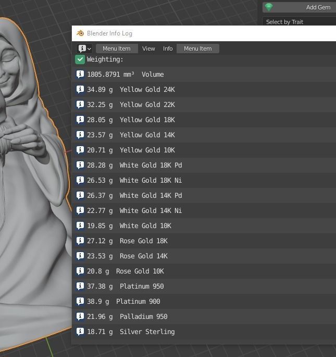Click the info icon beside Yellow Gold 10K
Image resolution: width=336 pixels, height=357 pixels.
[80, 150]
